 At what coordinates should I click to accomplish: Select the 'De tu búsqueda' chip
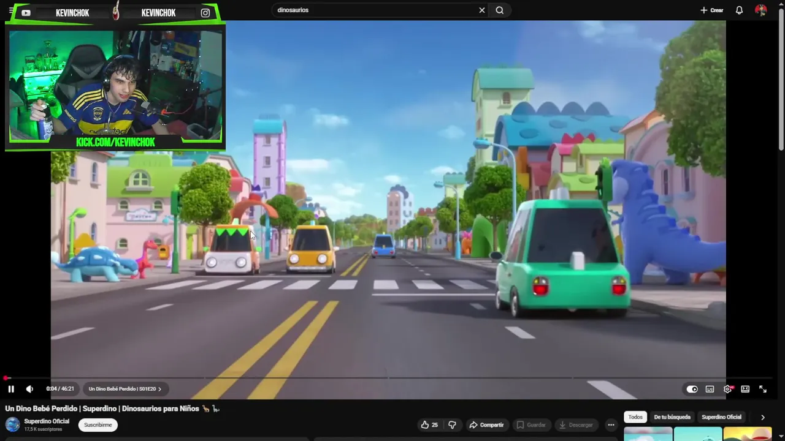coord(672,417)
